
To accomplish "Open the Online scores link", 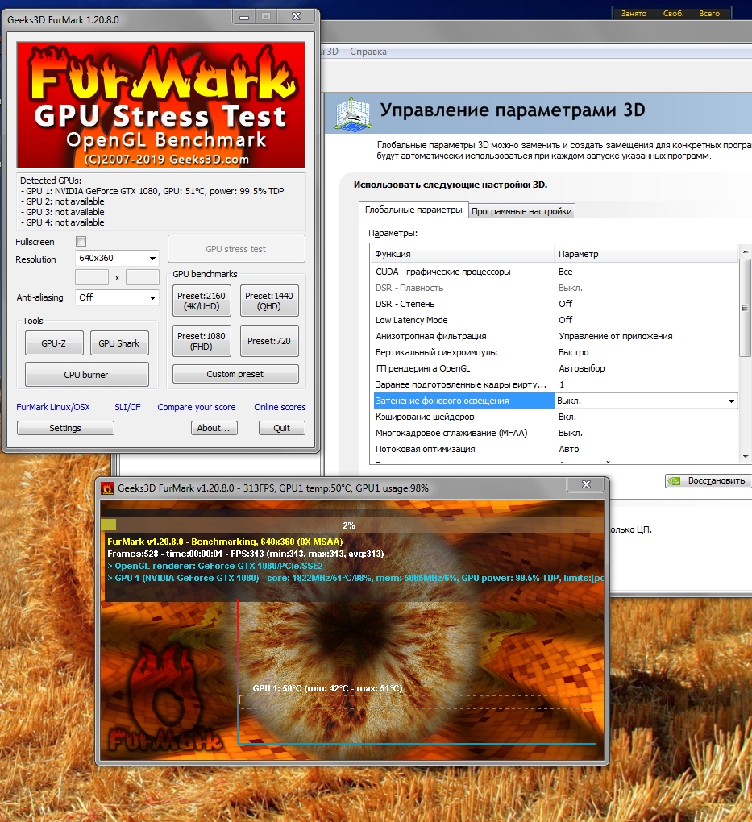I will coord(280,407).
